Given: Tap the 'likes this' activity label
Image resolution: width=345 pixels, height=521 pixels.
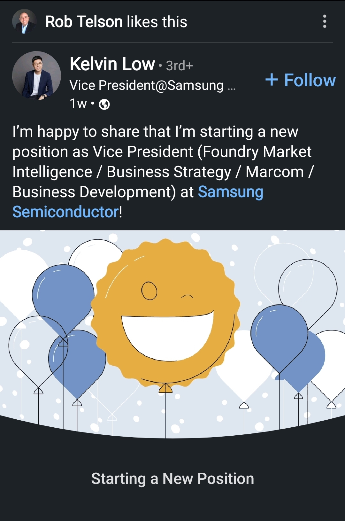Looking at the screenshot, I should coord(157,22).
